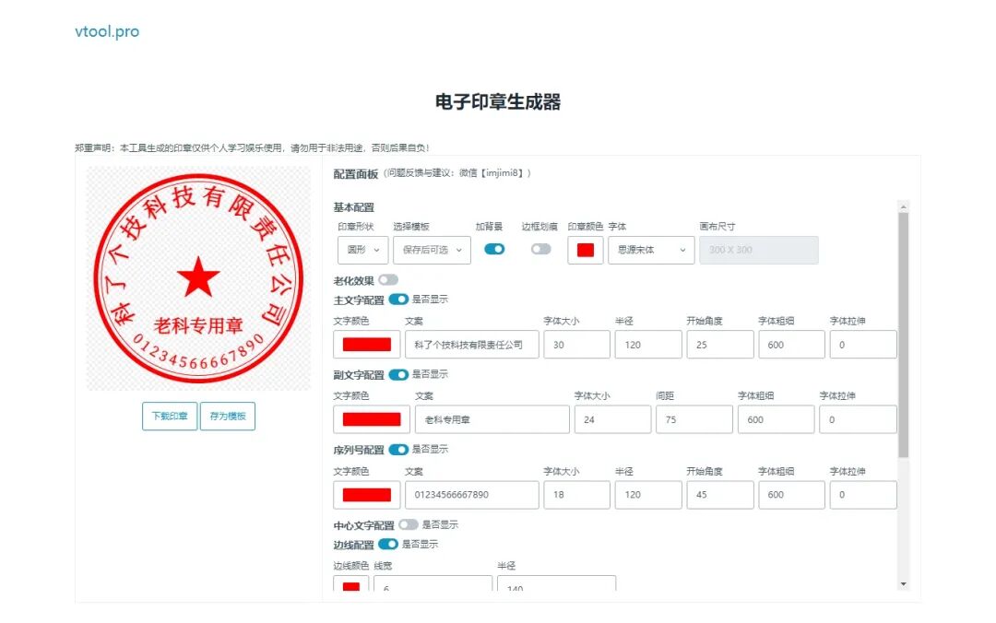Open 主文字 文字颜色 red swatch
Image resolution: width=996 pixels, height=623 pixels.
pos(366,345)
